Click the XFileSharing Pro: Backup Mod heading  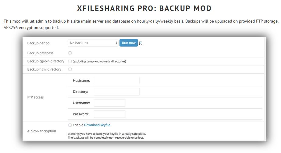(x=144, y=9)
